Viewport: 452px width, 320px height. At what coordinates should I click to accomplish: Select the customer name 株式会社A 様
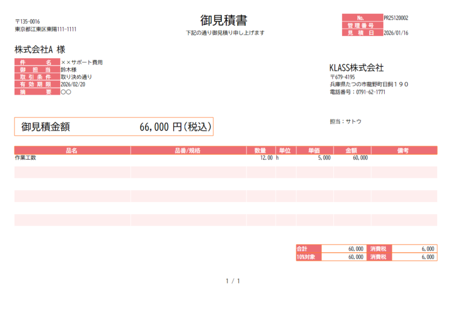40,50
